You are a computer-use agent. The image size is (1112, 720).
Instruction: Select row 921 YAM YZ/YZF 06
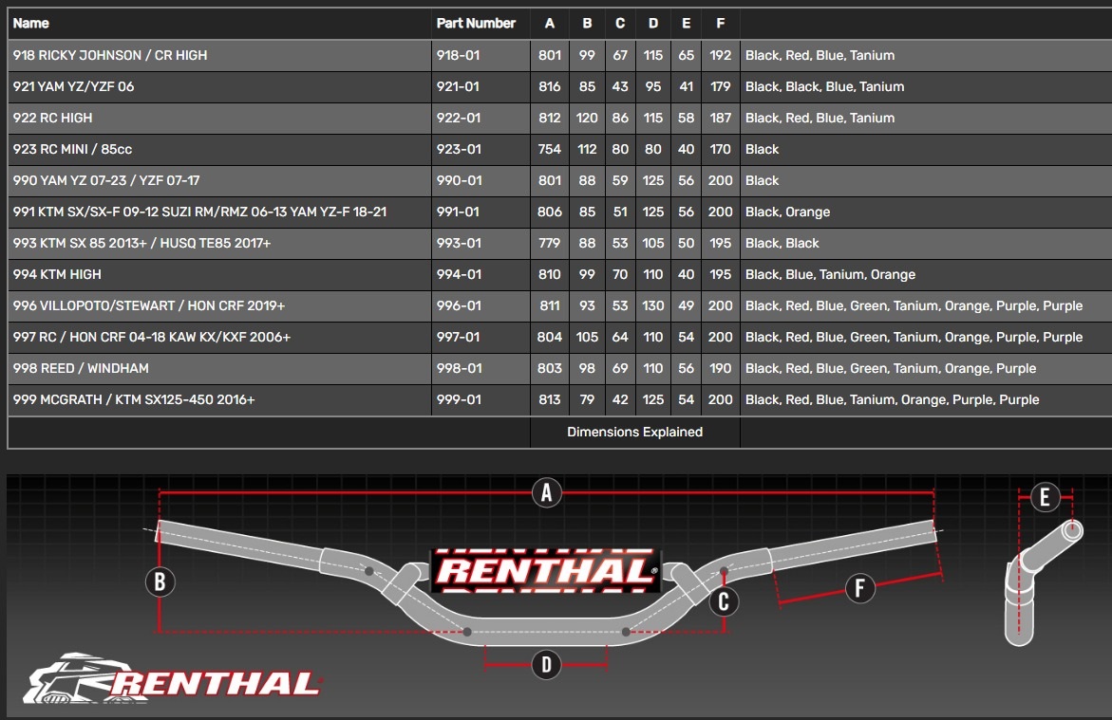tap(559, 86)
